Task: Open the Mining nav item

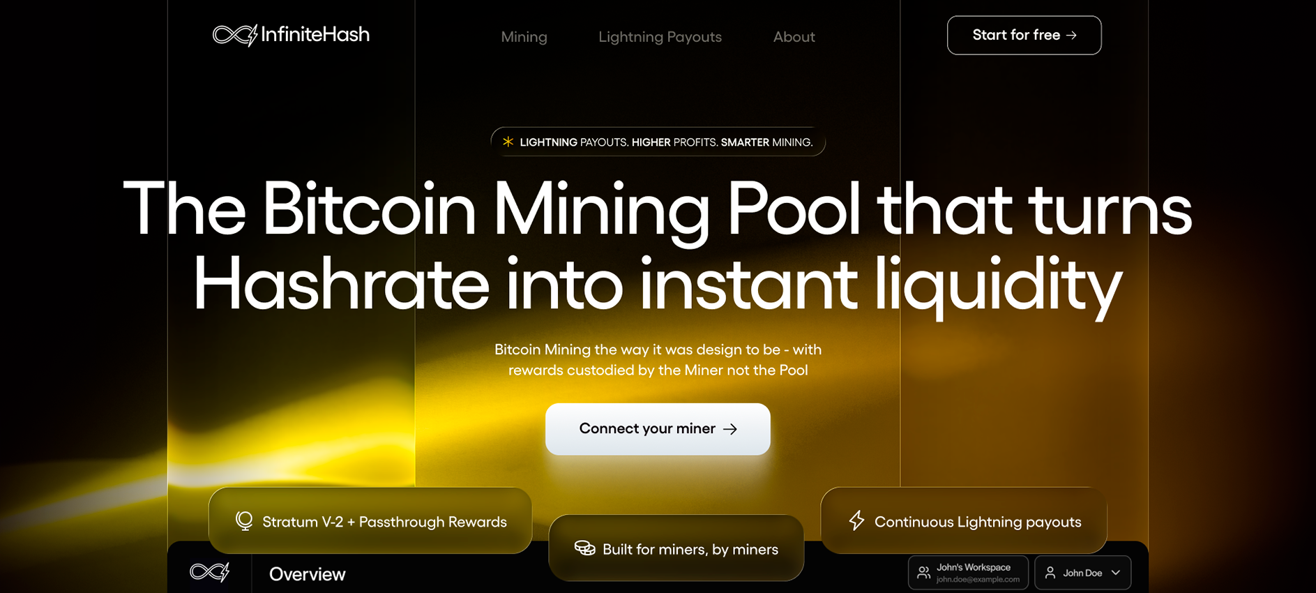Action: click(524, 37)
